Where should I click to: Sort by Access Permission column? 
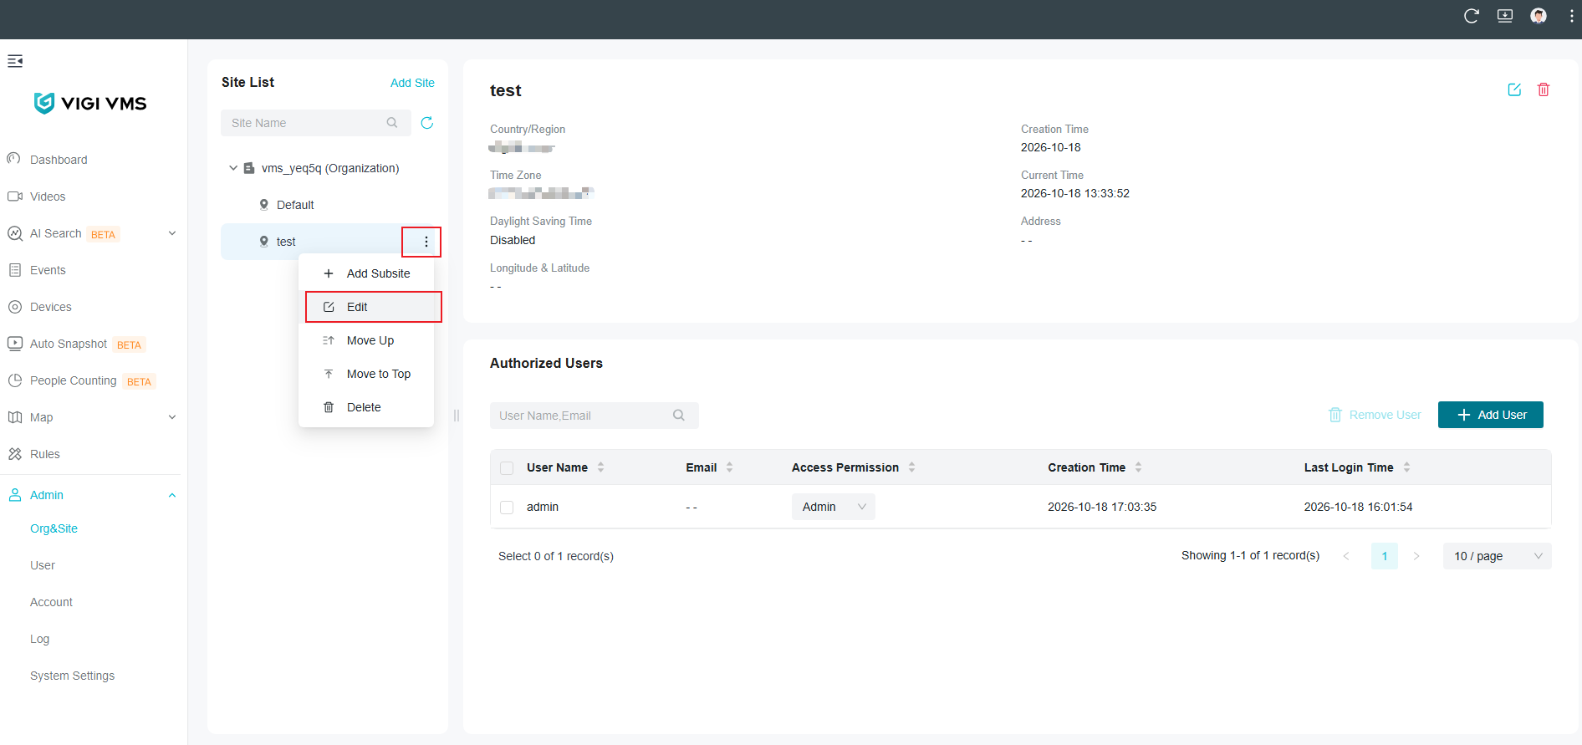[x=911, y=467]
